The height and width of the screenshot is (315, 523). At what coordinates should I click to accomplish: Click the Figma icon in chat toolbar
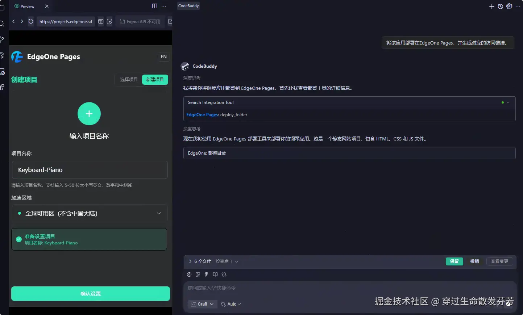(x=207, y=274)
